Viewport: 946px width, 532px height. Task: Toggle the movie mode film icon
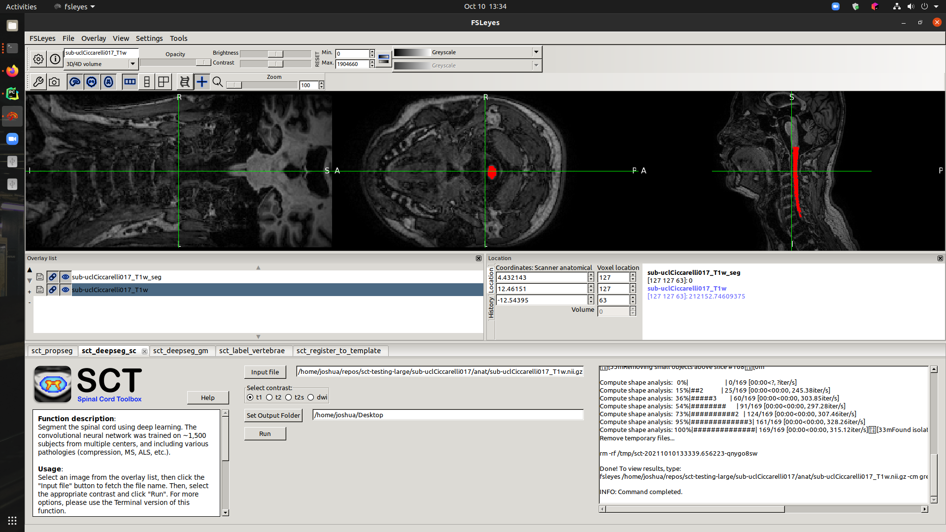(184, 82)
